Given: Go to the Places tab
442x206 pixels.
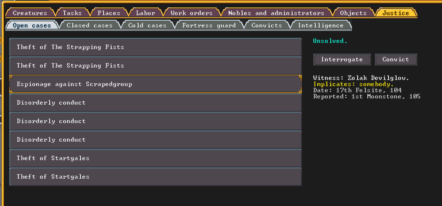Looking at the screenshot, I should [109, 13].
